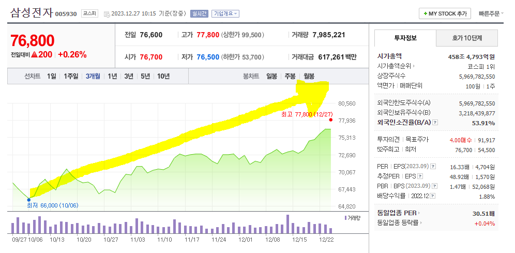Click the 4.00매수 investment opinion

[462, 140]
